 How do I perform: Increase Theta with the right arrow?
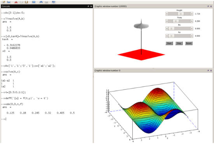click(x=191, y=21)
